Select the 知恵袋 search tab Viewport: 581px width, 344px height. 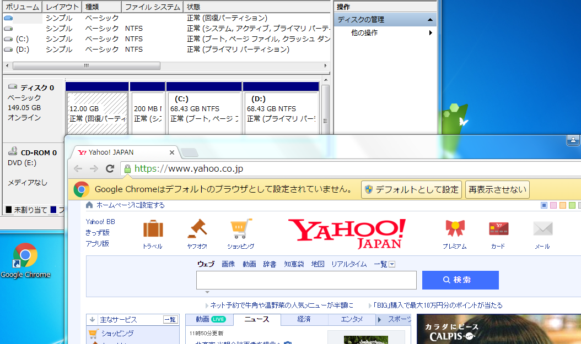coord(294,264)
